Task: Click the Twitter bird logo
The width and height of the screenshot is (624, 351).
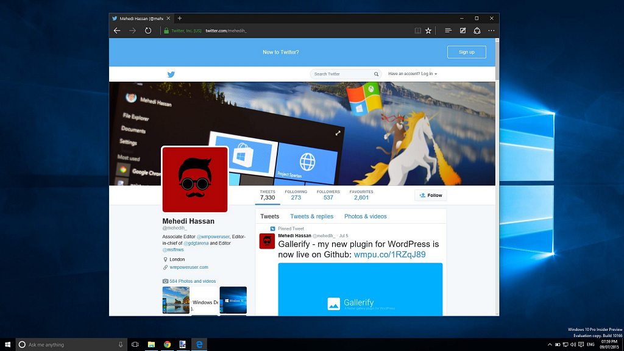Action: pyautogui.click(x=171, y=74)
